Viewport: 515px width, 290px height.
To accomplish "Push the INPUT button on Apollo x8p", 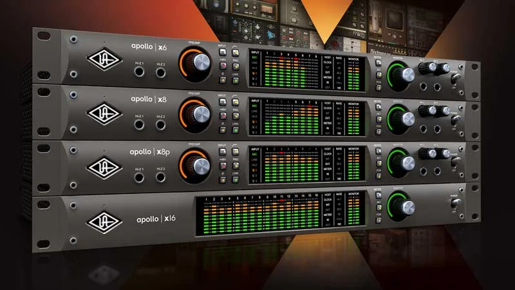I will pyautogui.click(x=223, y=151).
